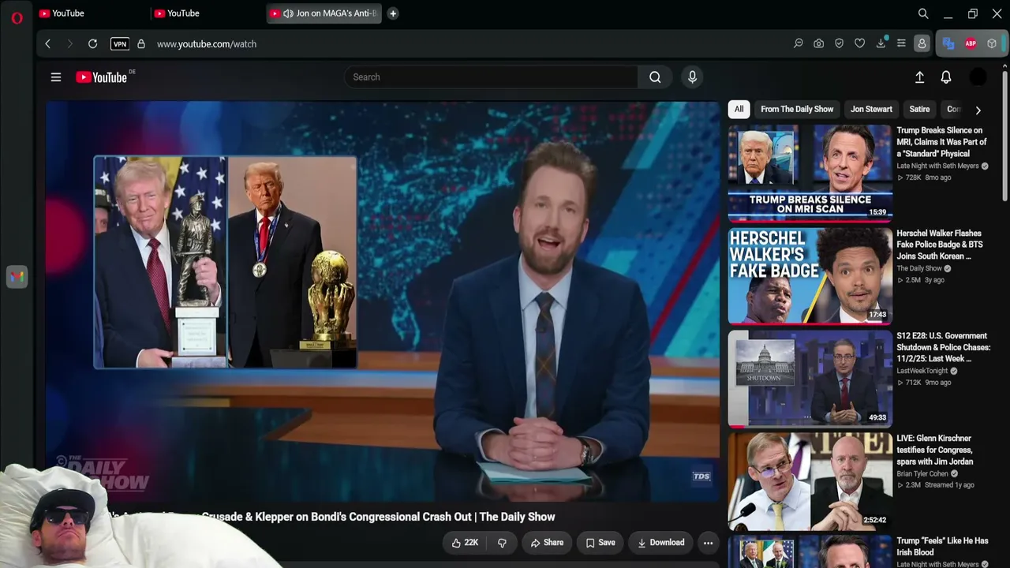Dislike the video
Image resolution: width=1010 pixels, height=568 pixels.
[x=502, y=543]
